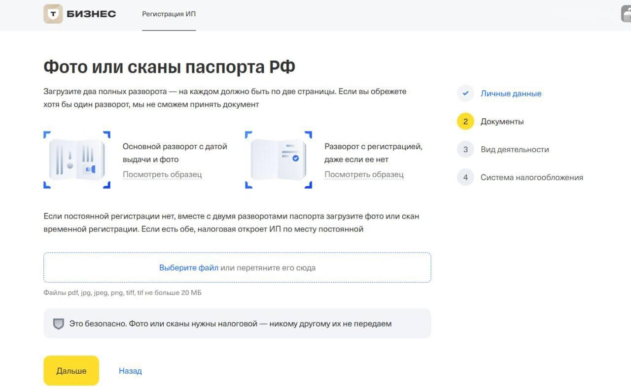The height and width of the screenshot is (391, 631).
Task: View sample for registration spread
Action: pyautogui.click(x=364, y=174)
